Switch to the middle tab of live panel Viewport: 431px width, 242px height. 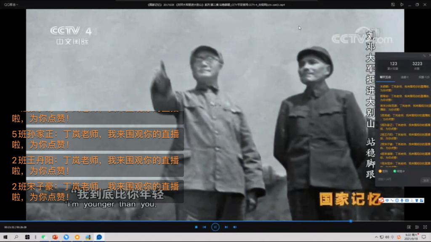(x=404, y=77)
